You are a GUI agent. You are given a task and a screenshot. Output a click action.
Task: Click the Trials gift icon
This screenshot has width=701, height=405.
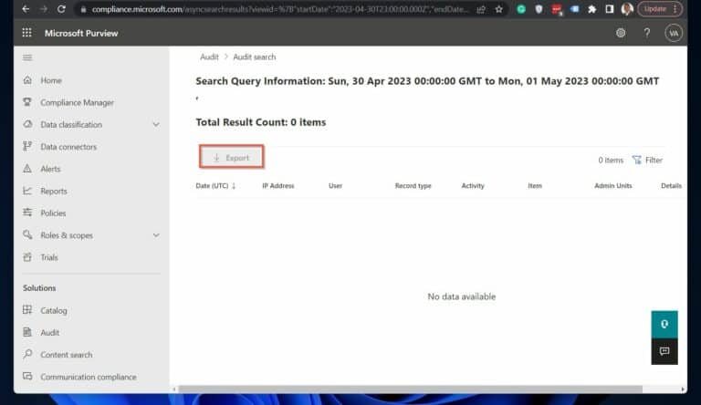(27, 257)
